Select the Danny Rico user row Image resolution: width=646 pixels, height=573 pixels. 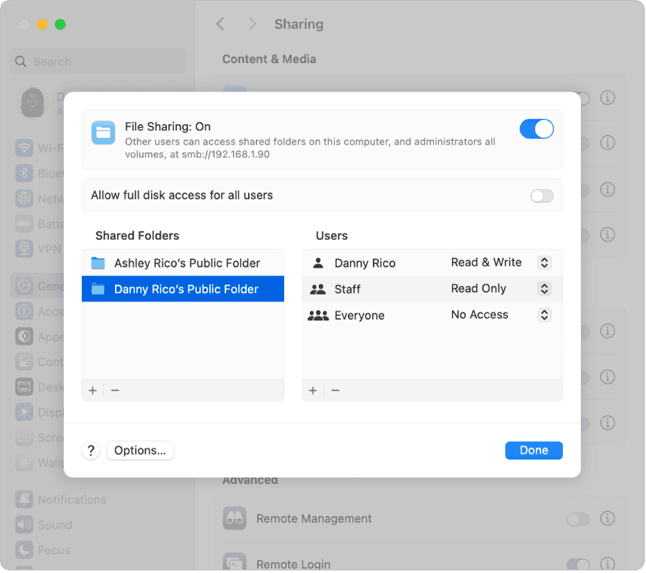pyautogui.click(x=433, y=263)
